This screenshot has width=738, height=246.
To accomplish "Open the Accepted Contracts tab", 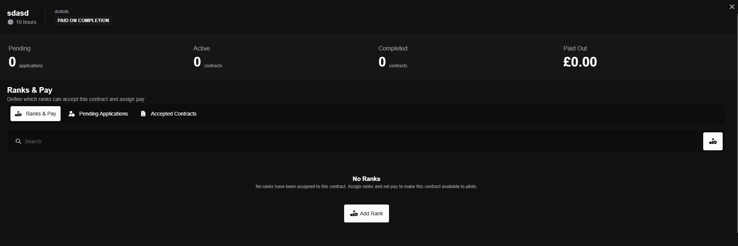I will tap(173, 114).
